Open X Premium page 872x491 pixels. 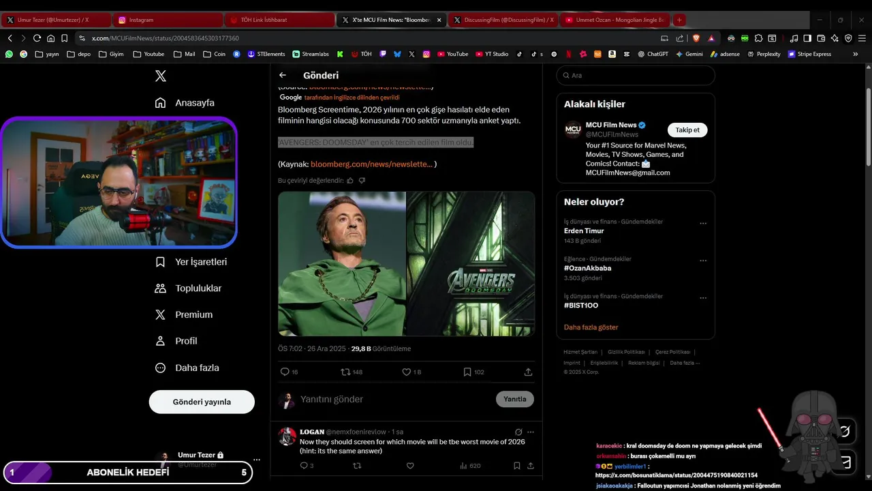click(x=183, y=315)
